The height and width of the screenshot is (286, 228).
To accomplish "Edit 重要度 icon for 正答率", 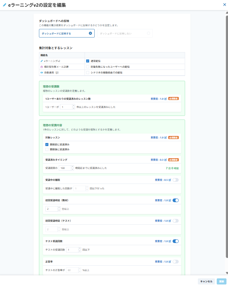I will tap(170, 262).
